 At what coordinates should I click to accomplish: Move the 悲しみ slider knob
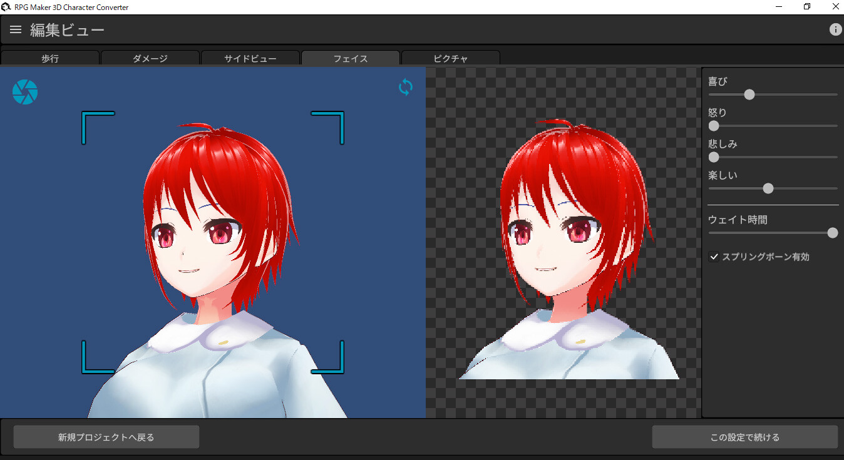[x=713, y=157]
